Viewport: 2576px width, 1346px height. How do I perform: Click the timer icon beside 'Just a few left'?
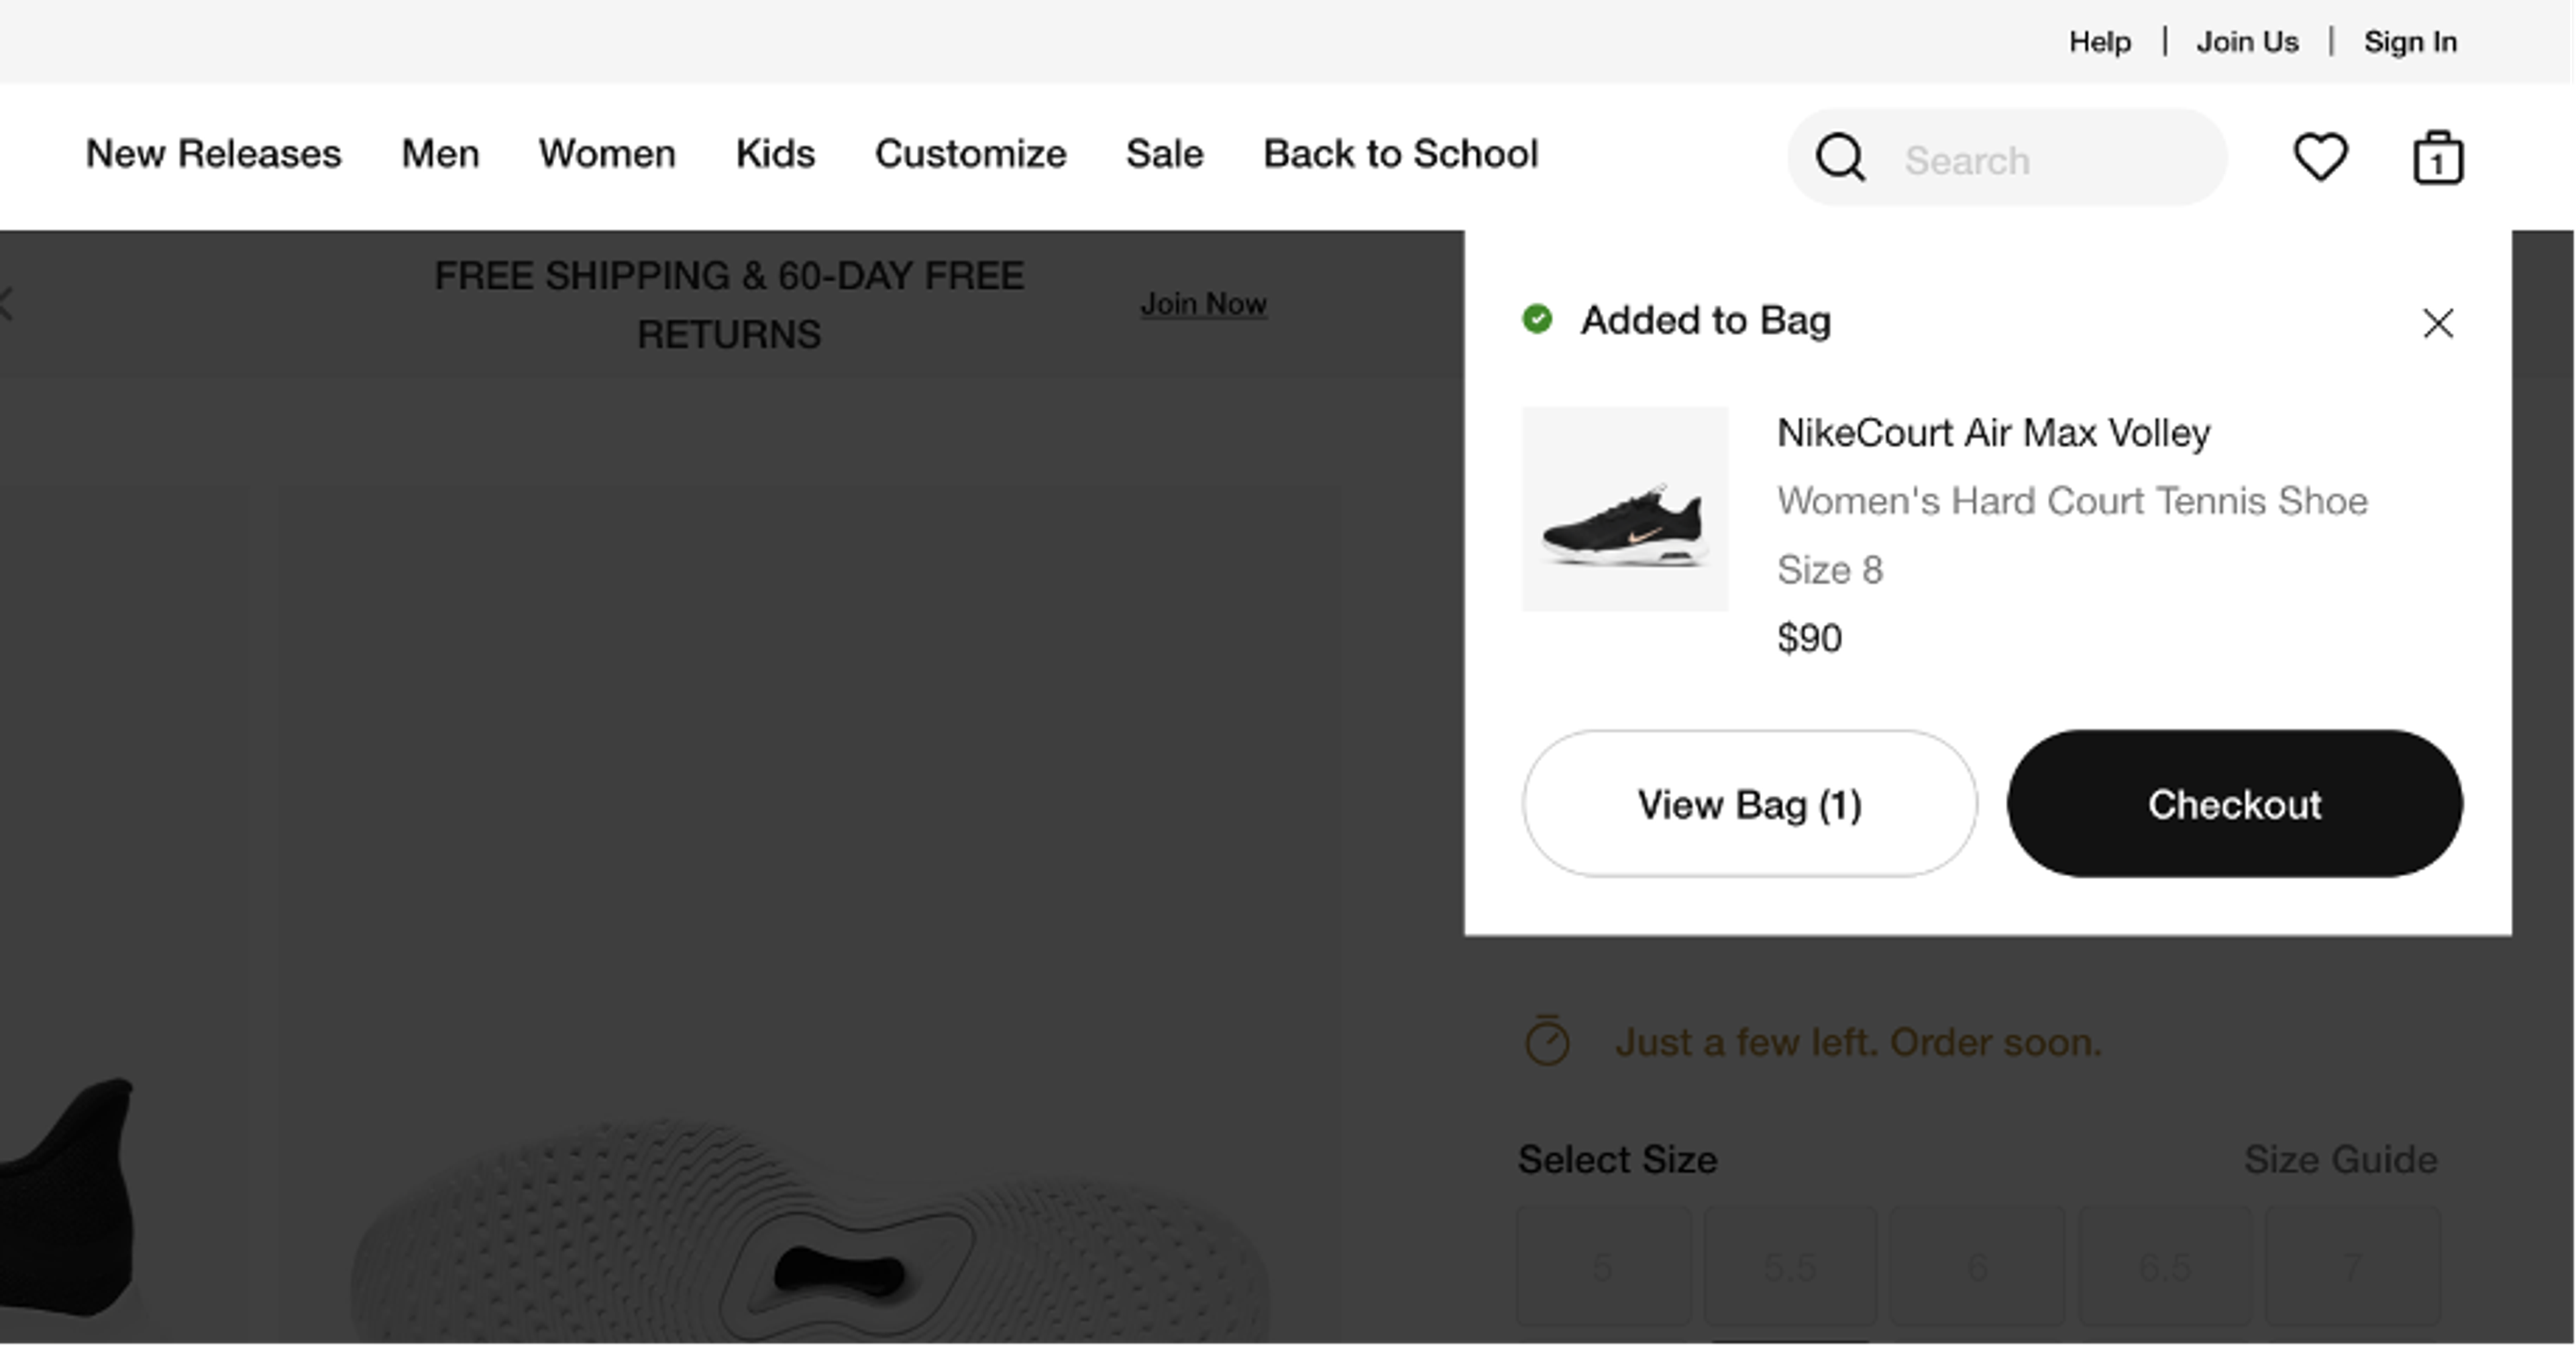1547,1040
